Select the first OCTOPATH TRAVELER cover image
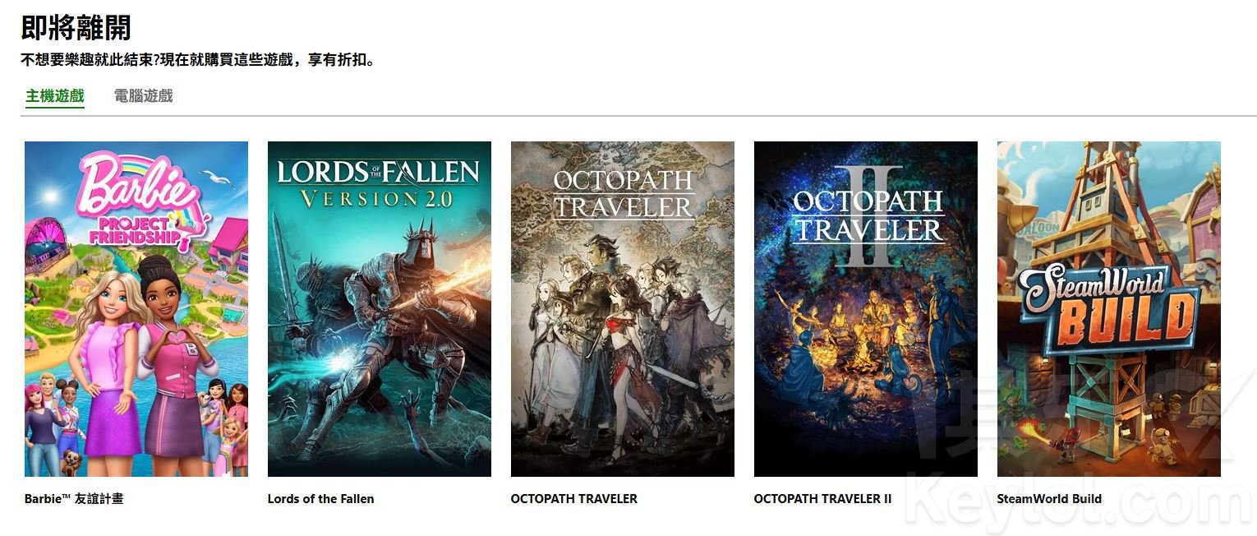 623,309
